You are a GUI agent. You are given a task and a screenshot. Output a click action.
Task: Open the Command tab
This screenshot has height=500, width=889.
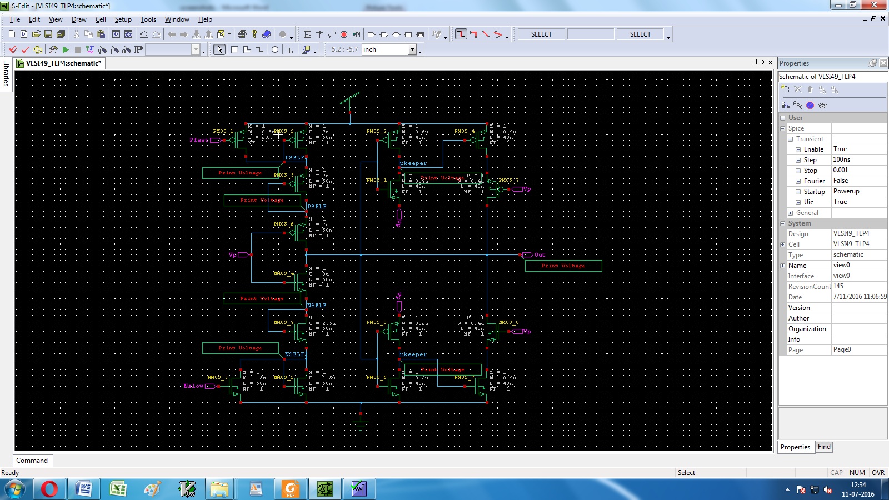[x=32, y=461]
